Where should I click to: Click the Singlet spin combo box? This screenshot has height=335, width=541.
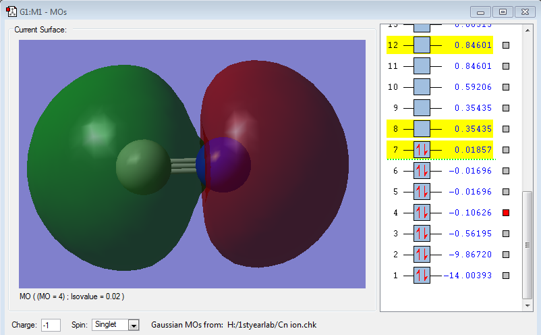109,325
